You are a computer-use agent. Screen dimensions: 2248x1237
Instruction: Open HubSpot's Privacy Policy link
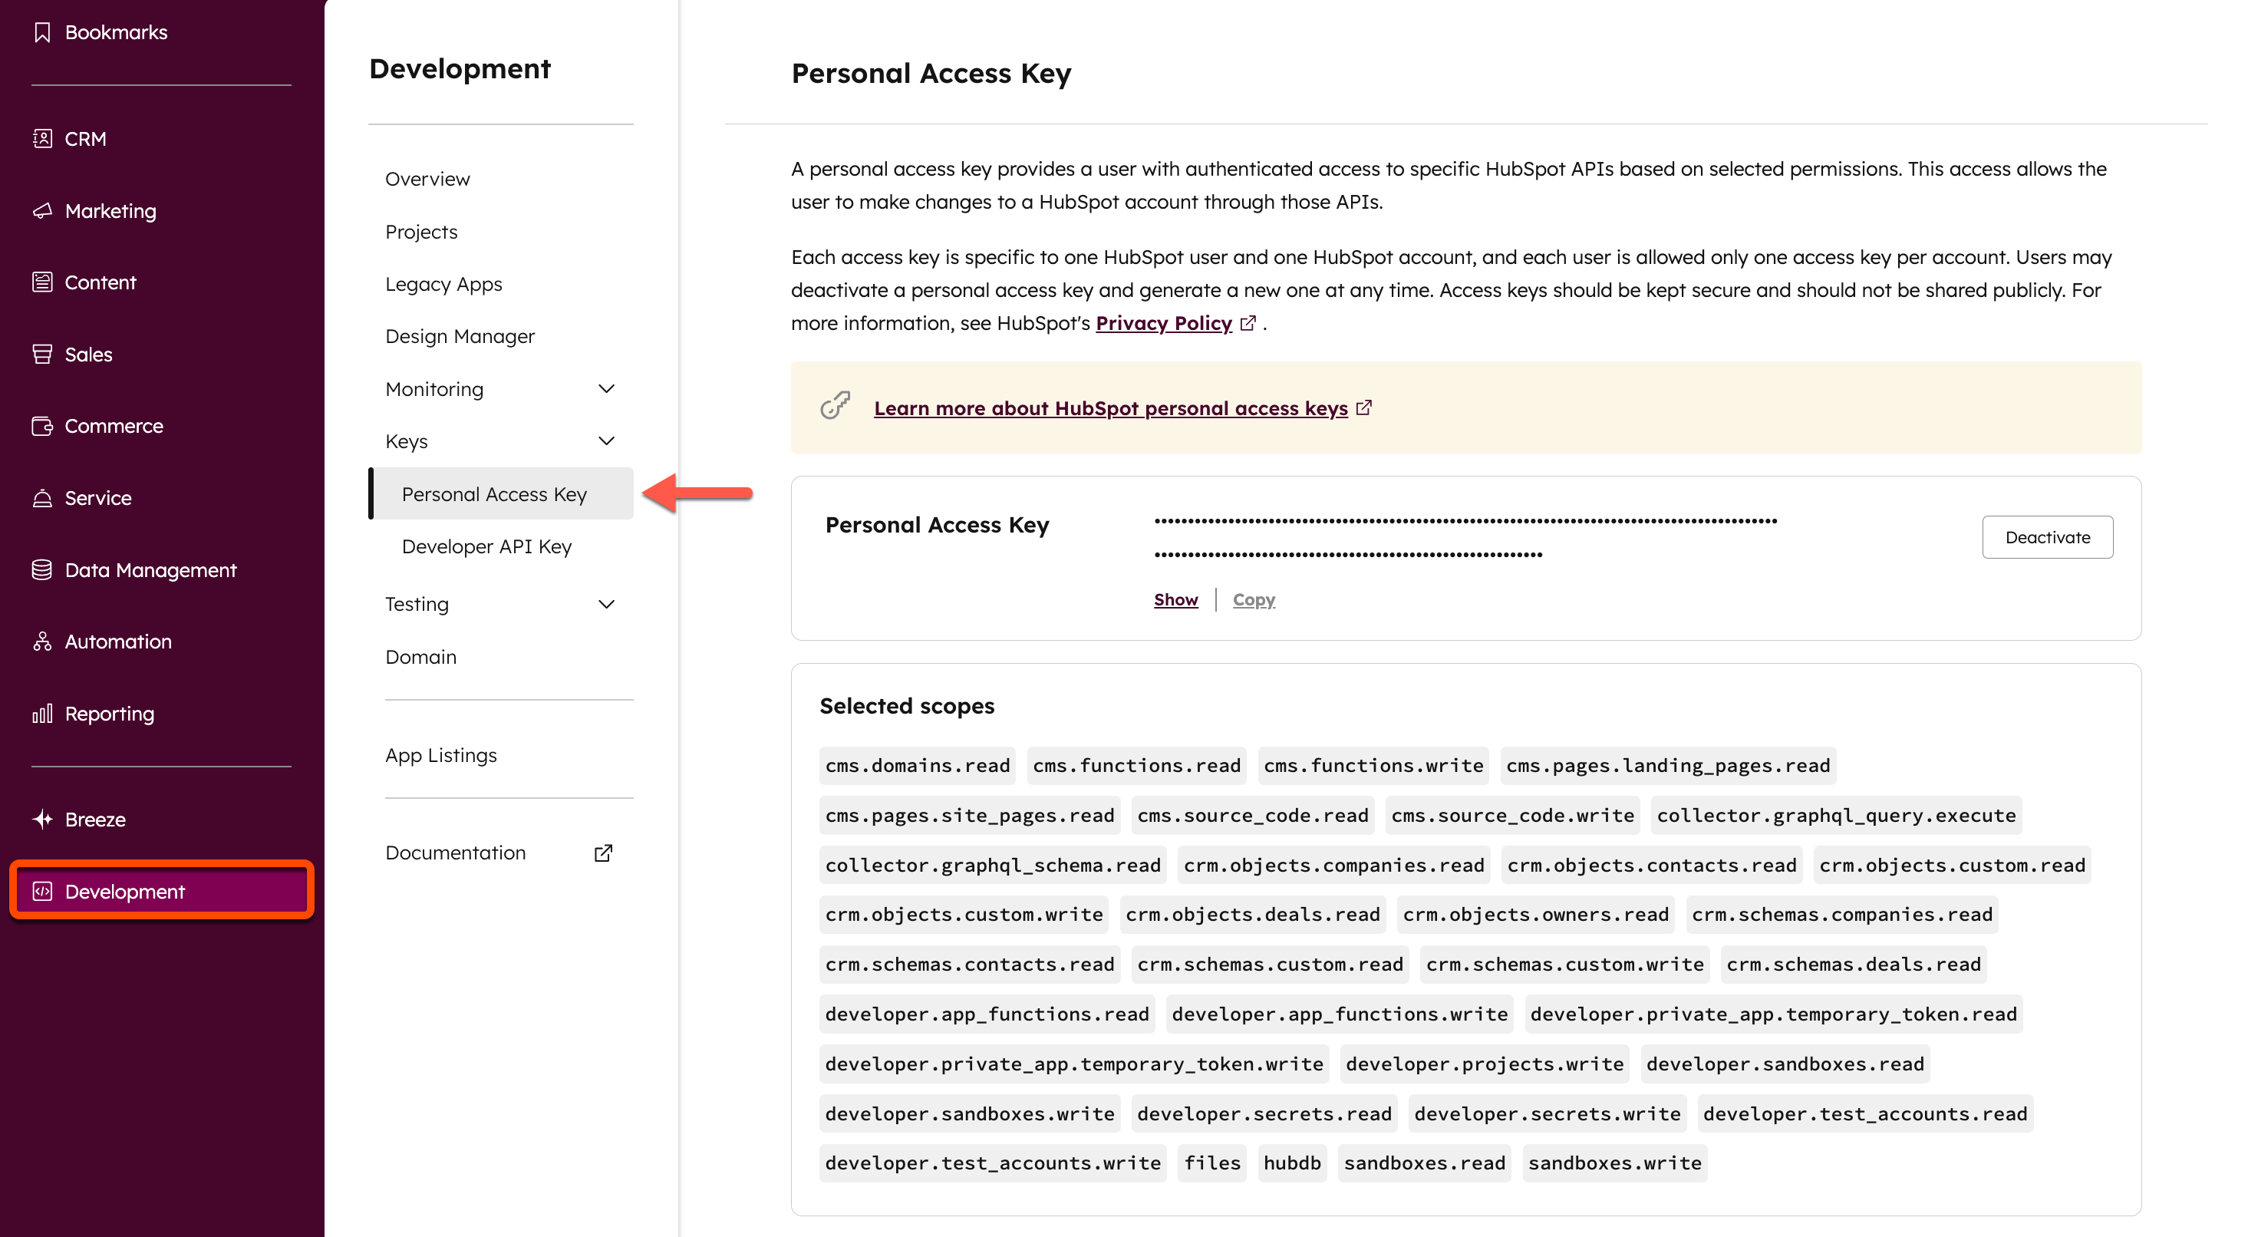(1165, 322)
